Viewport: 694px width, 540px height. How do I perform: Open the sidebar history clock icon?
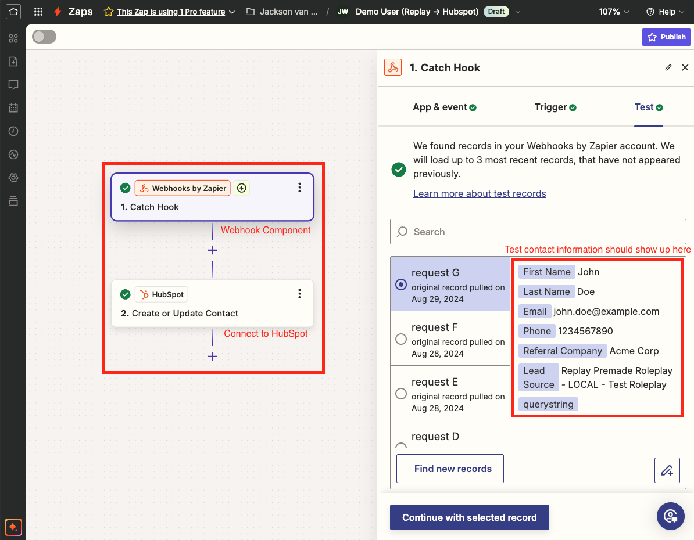pyautogui.click(x=13, y=131)
